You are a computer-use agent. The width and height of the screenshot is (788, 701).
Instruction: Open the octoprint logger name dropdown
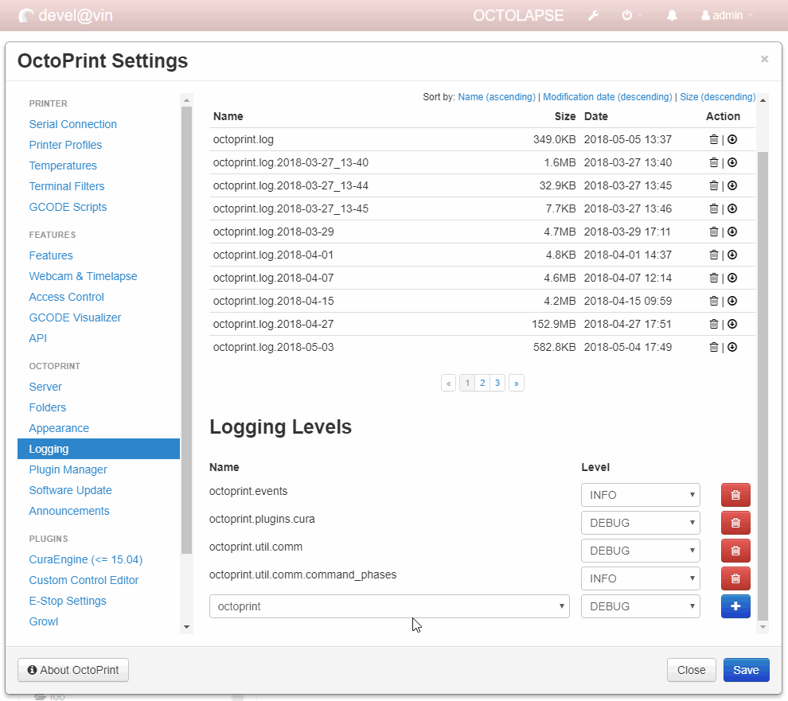click(x=389, y=606)
